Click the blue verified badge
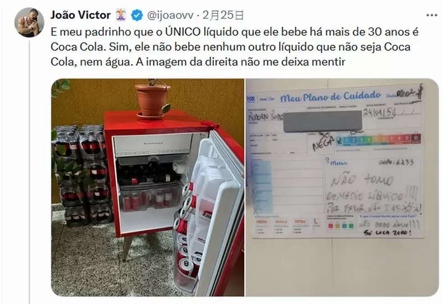 pyautogui.click(x=137, y=15)
